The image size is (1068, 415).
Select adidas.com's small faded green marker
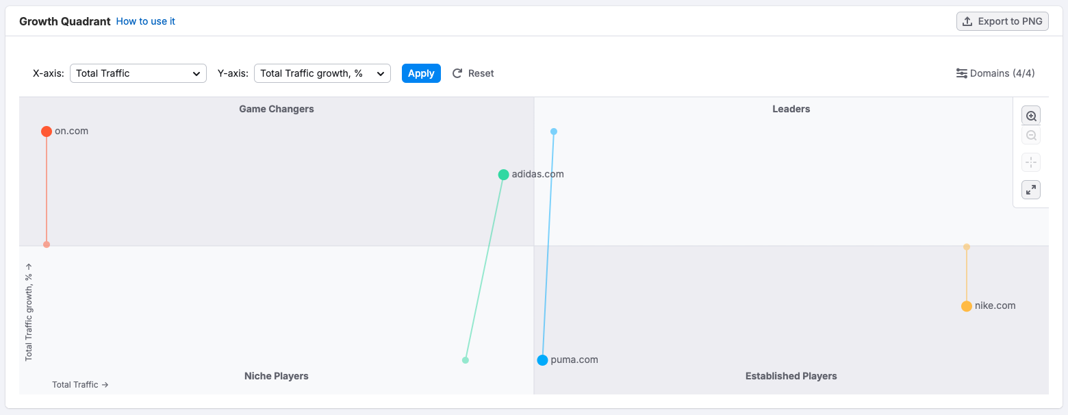pyautogui.click(x=466, y=360)
